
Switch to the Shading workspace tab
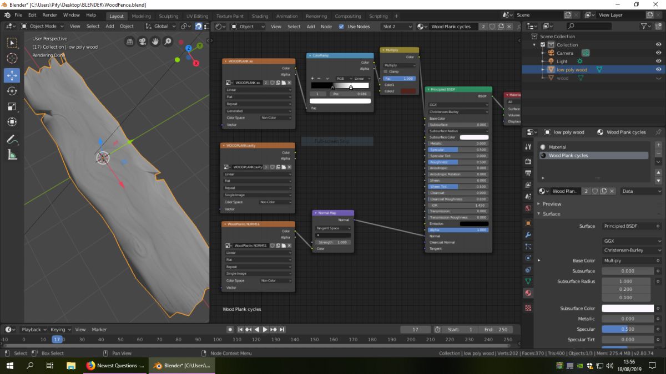(x=259, y=16)
